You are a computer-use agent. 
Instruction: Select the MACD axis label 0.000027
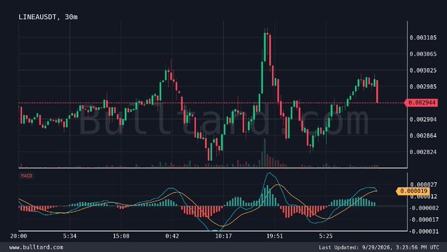[x=423, y=185]
